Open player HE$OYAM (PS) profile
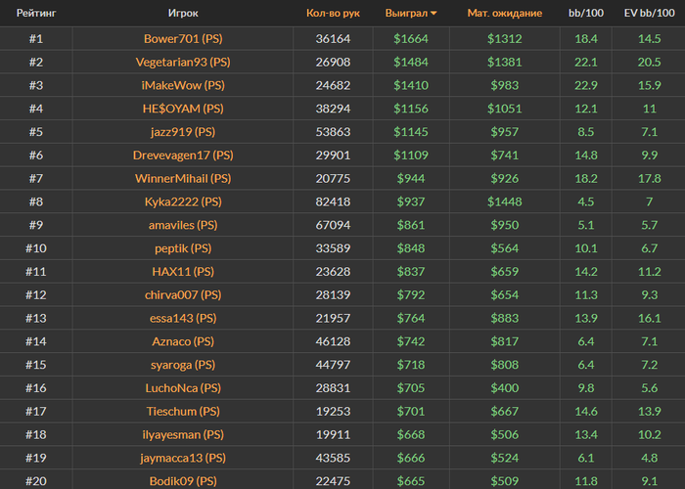This screenshot has height=489, width=685. pyautogui.click(x=183, y=109)
